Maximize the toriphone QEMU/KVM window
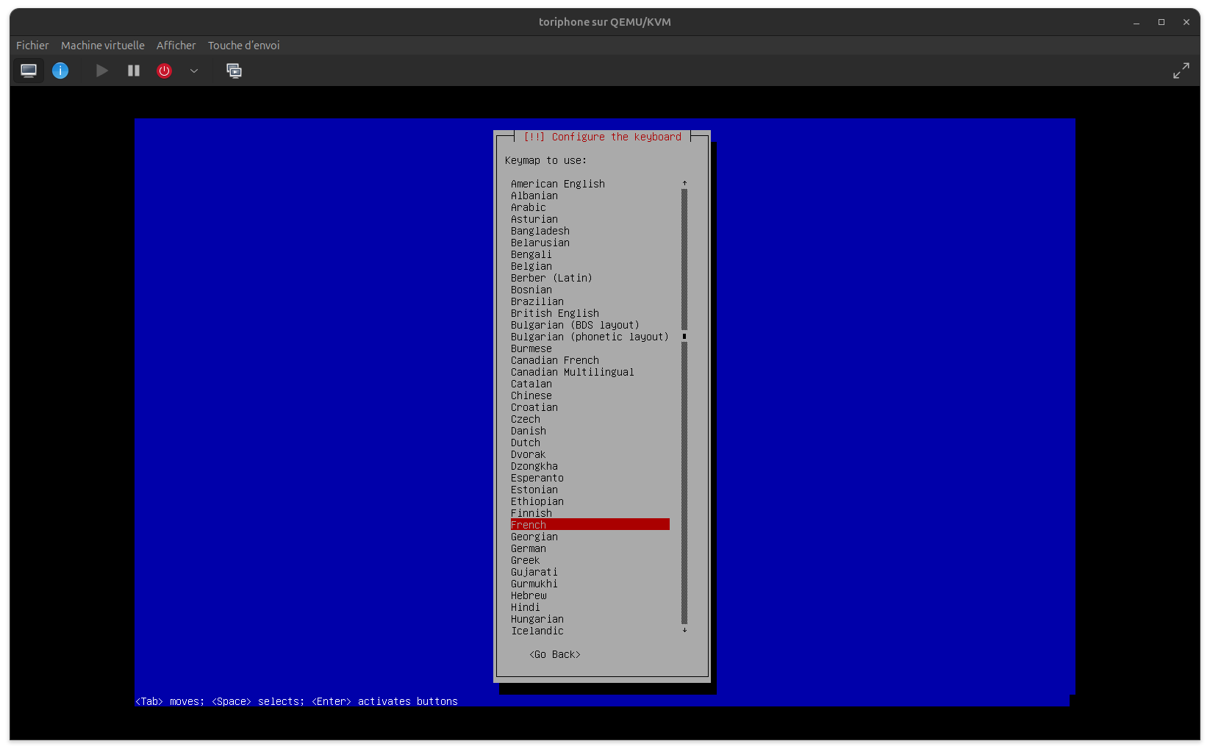This screenshot has height=752, width=1210. (x=1161, y=22)
